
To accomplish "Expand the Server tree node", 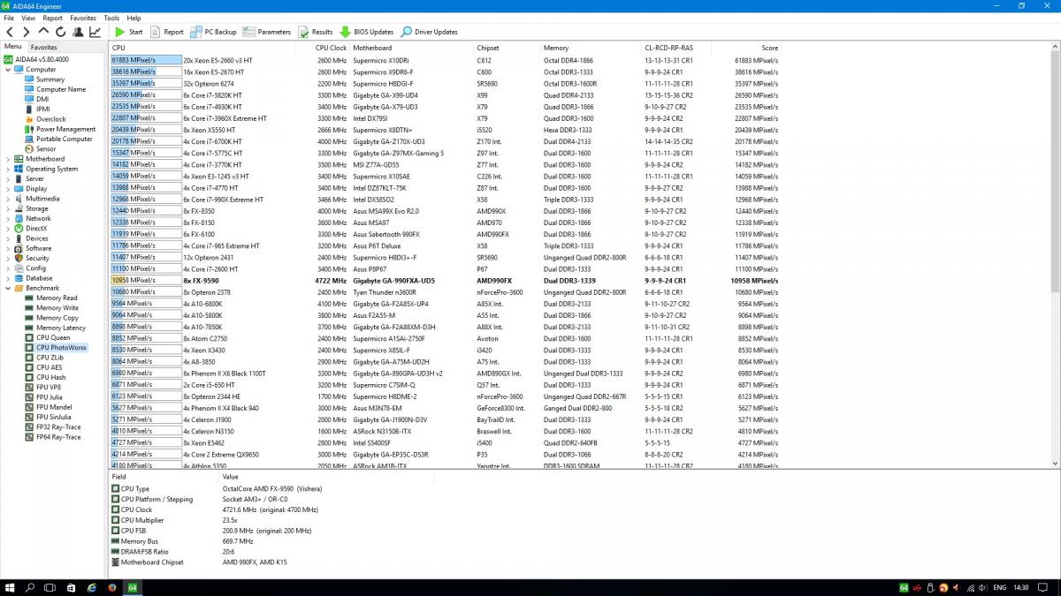I will (x=8, y=178).
